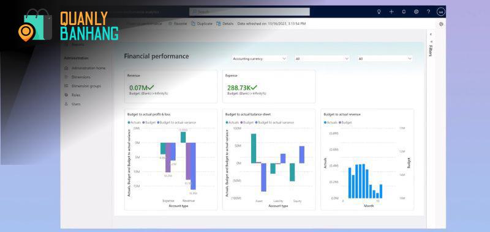Expand the Accounting currency dropdown

point(259,59)
